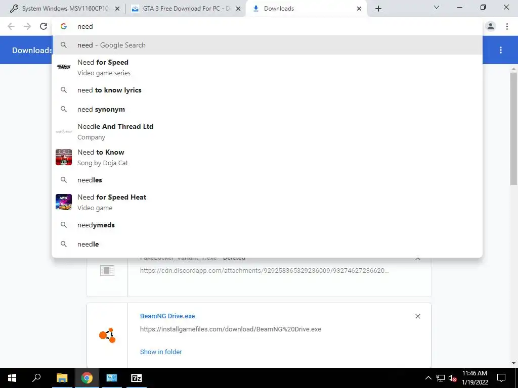
Task: Choose the 'needles' search suggestion
Action: click(x=267, y=180)
